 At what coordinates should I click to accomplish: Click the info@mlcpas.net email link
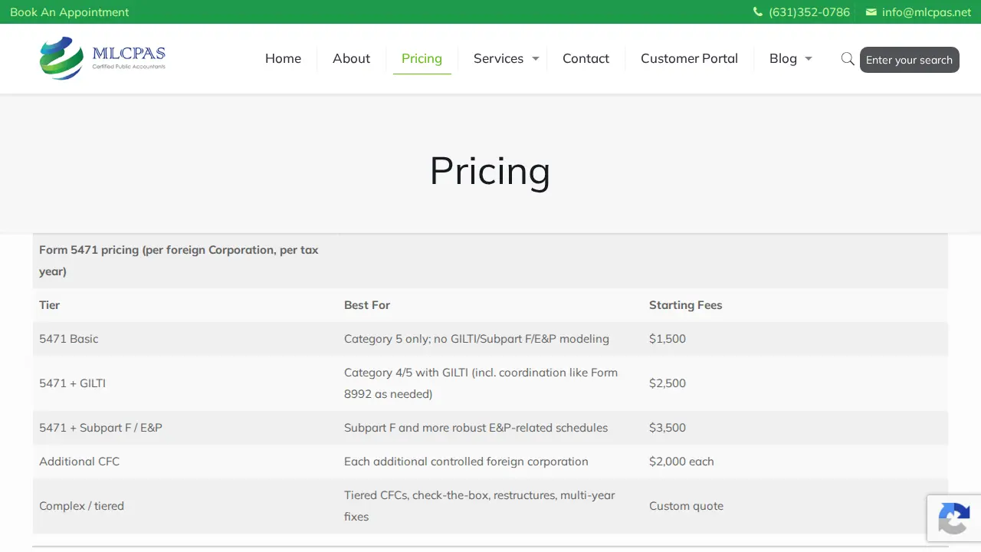click(927, 12)
